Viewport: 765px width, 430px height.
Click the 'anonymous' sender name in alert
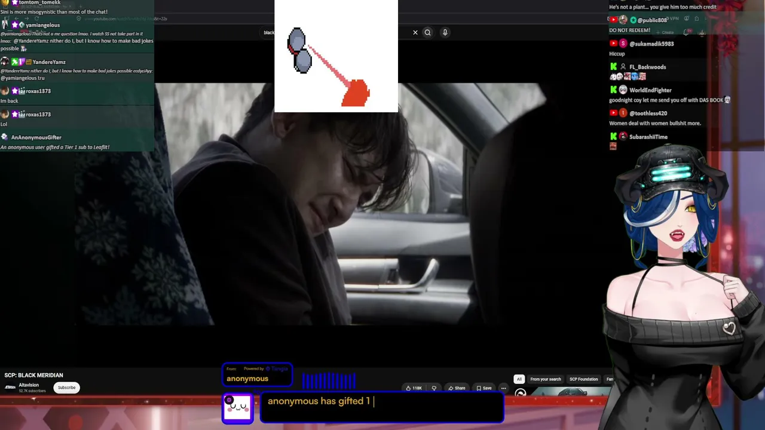point(247,379)
